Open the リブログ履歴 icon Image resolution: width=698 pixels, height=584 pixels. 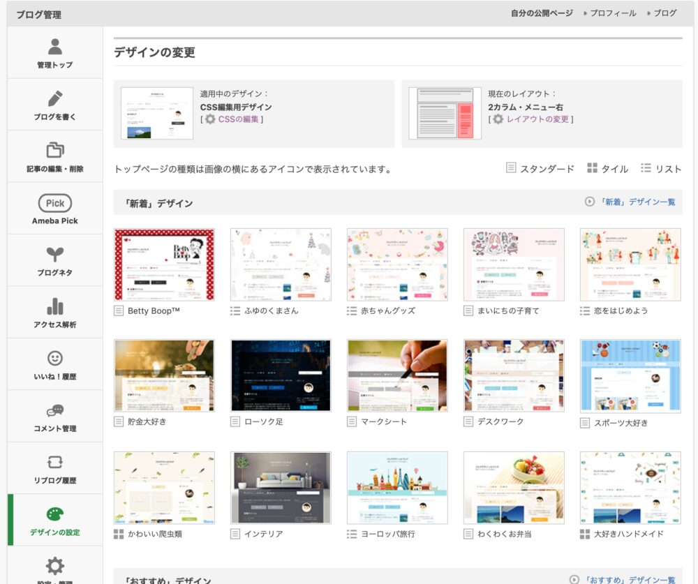pos(54,462)
